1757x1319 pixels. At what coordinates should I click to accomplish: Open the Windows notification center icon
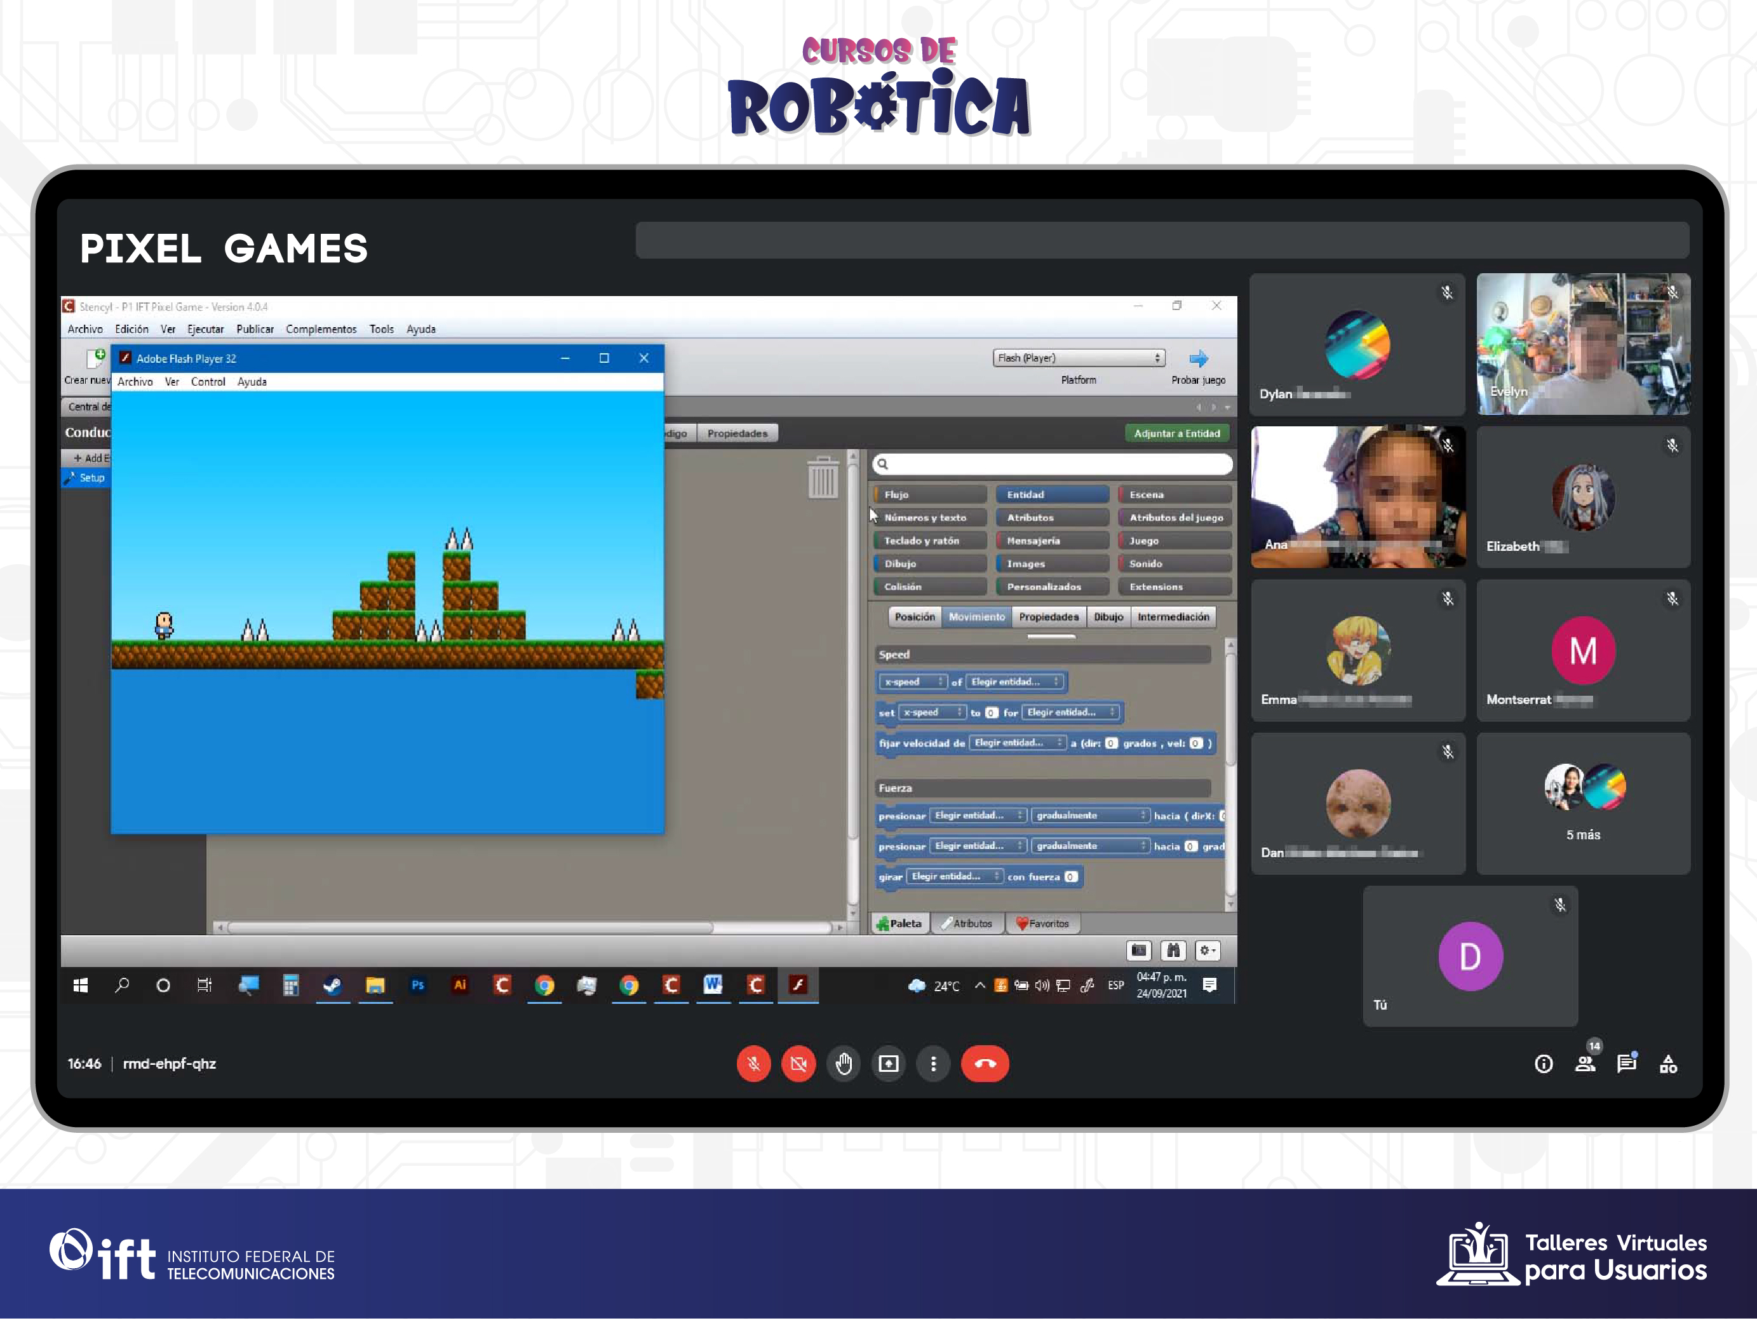pos(1209,985)
